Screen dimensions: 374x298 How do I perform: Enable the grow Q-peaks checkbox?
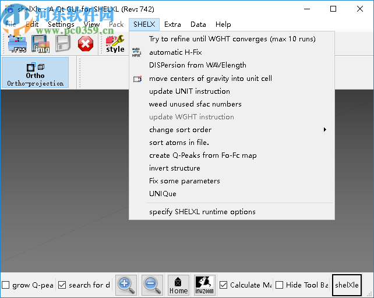[5, 285]
